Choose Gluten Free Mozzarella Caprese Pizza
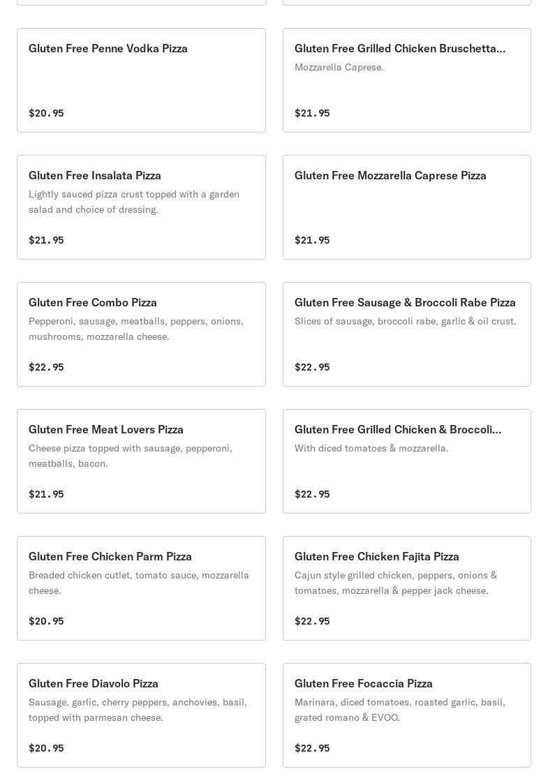 click(390, 176)
